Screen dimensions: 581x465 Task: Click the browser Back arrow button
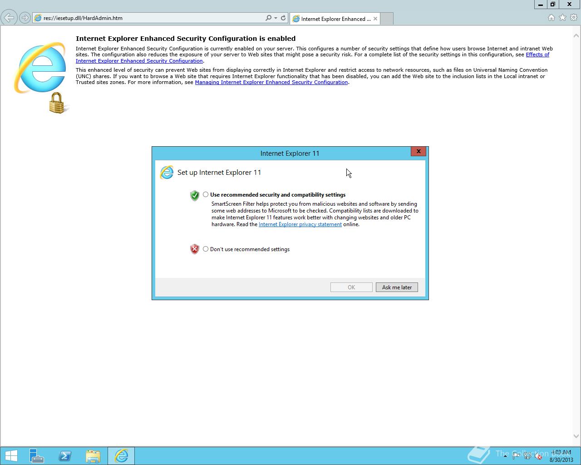pyautogui.click(x=9, y=18)
